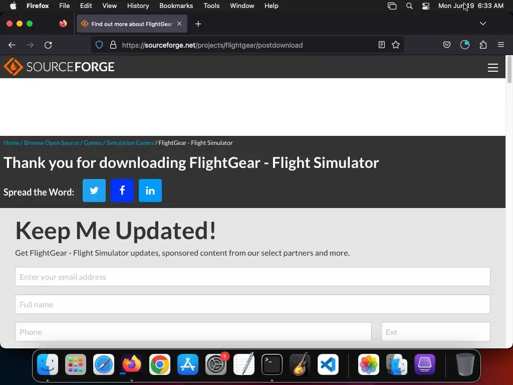
Task: Click the menu bar date and time
Action: click(x=471, y=6)
